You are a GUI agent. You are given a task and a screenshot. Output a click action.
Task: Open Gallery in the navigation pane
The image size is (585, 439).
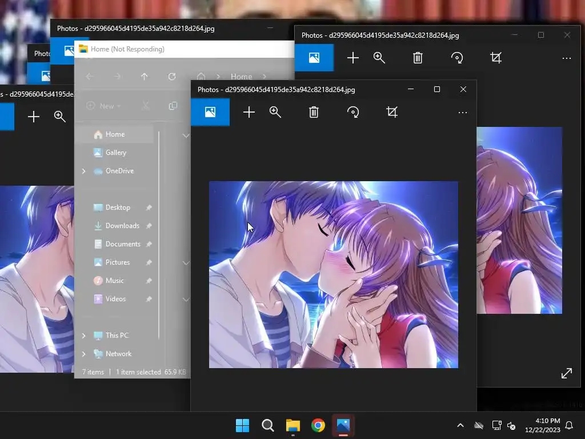click(x=117, y=153)
